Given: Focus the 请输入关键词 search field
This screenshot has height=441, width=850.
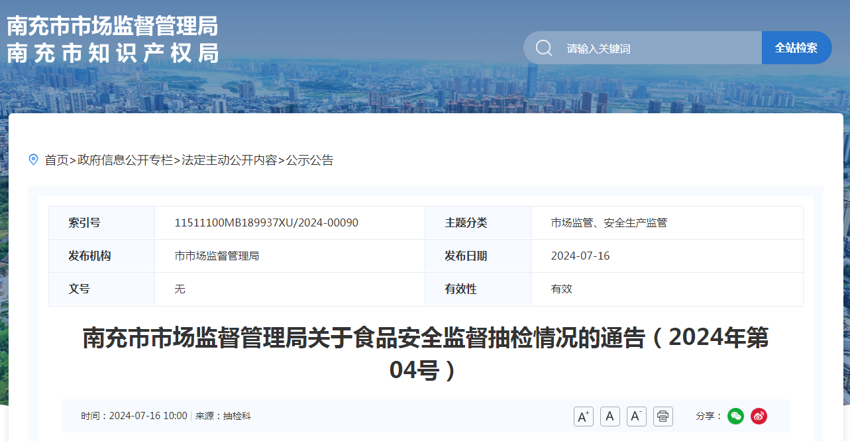Looking at the screenshot, I should (656, 48).
